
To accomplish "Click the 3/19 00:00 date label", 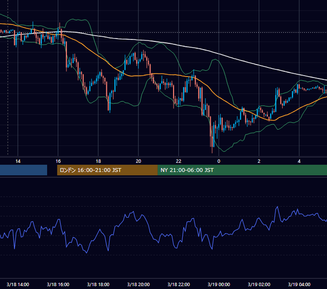I will (x=219, y=284).
